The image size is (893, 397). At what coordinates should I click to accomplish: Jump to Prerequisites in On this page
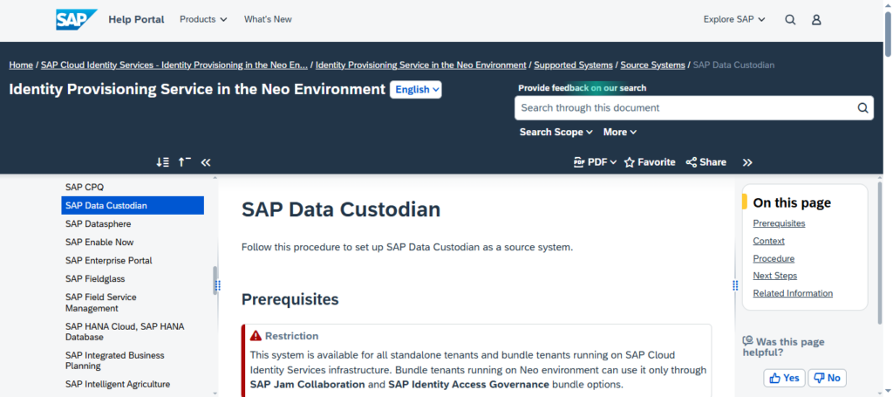pos(779,223)
